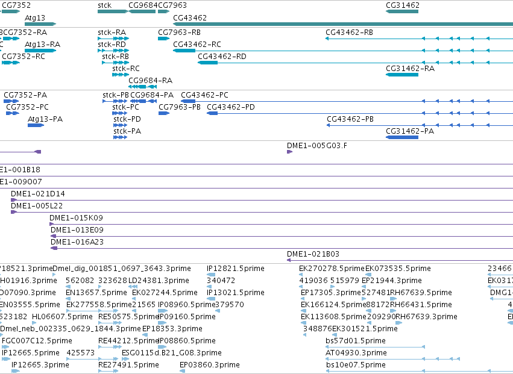Click the HL06607.5prime EST label
This screenshot has width=513, height=374.
coord(62,317)
